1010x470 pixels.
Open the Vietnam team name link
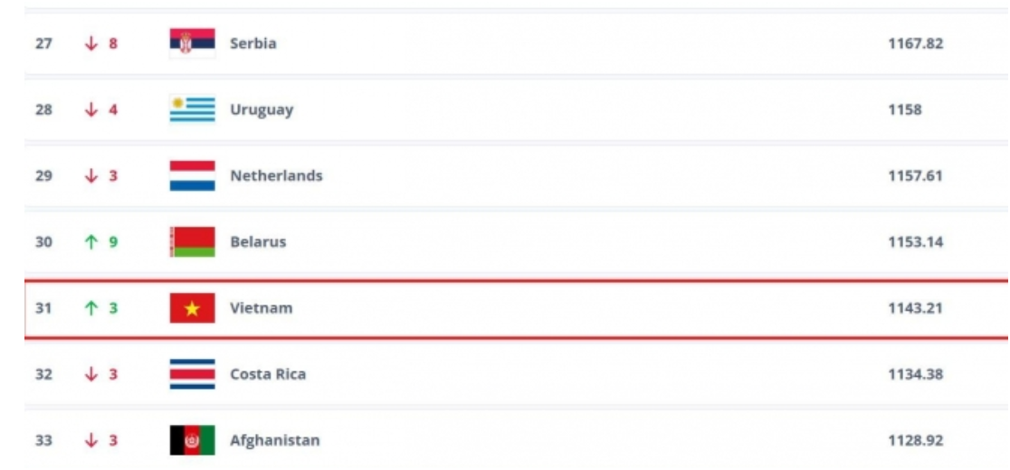click(x=261, y=308)
